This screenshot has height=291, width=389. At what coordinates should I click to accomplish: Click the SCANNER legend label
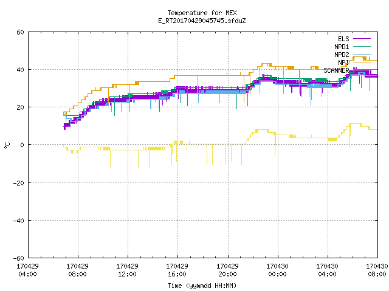pos(336,70)
